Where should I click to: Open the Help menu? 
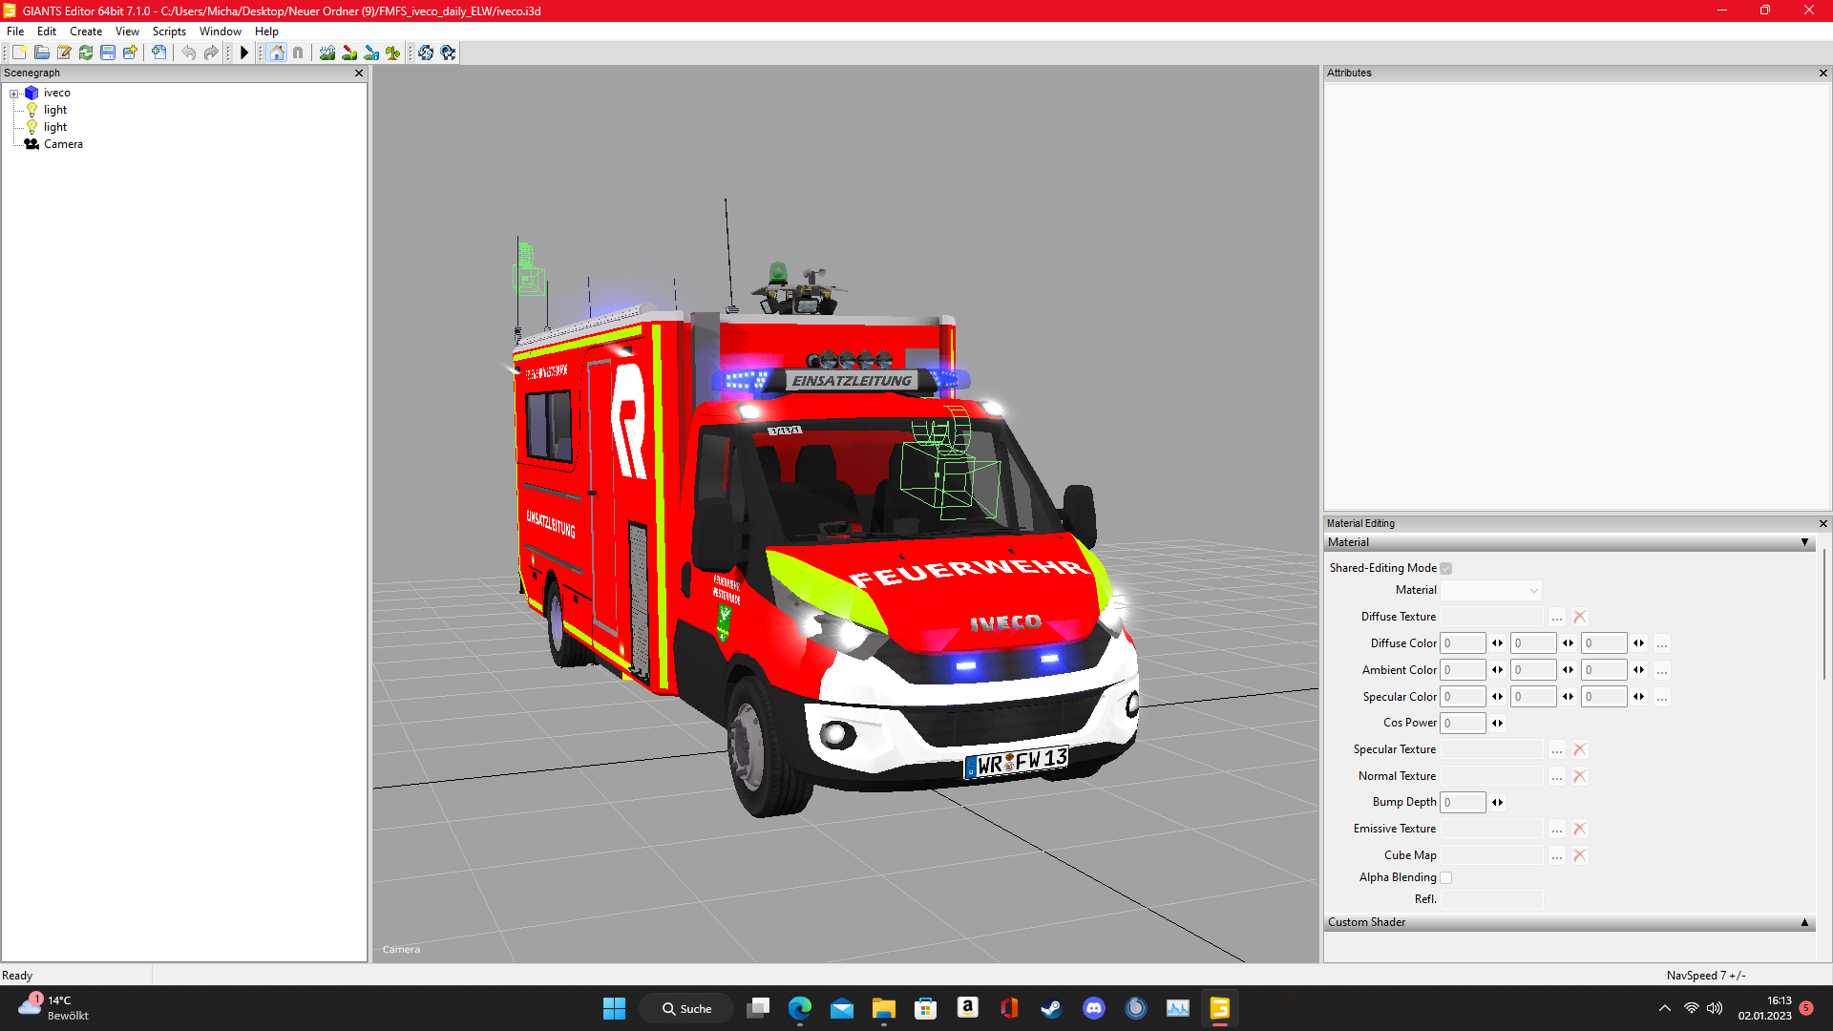tap(266, 32)
